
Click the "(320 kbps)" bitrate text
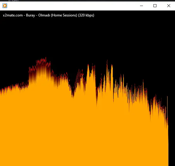(86, 15)
